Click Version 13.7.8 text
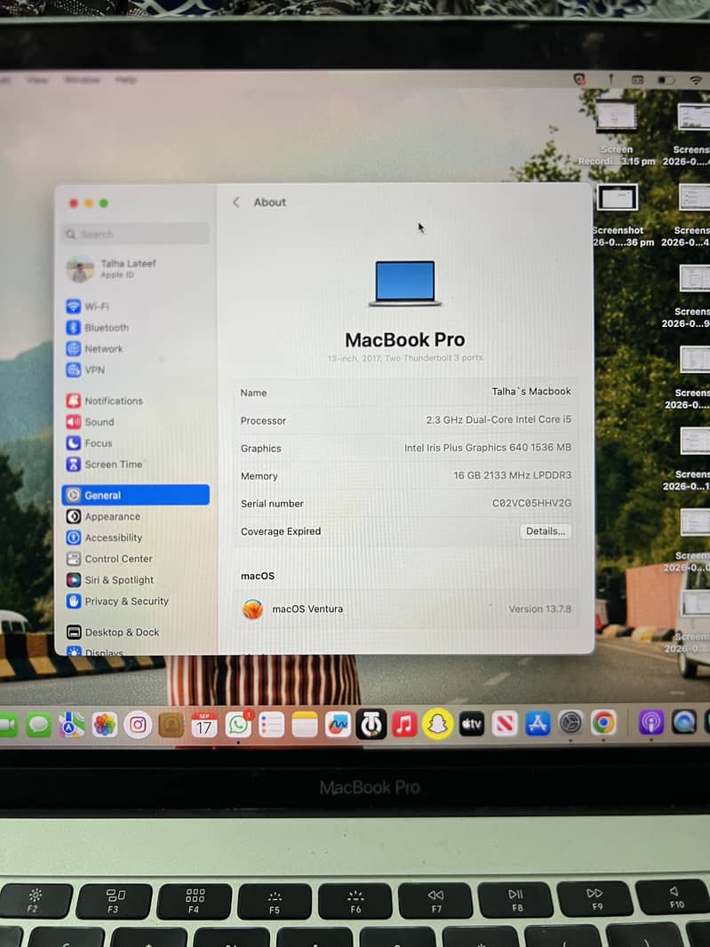Screen dimensions: 710x947 pyautogui.click(x=539, y=609)
